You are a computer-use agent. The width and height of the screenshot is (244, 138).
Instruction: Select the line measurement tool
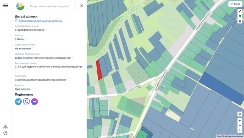(240, 11)
